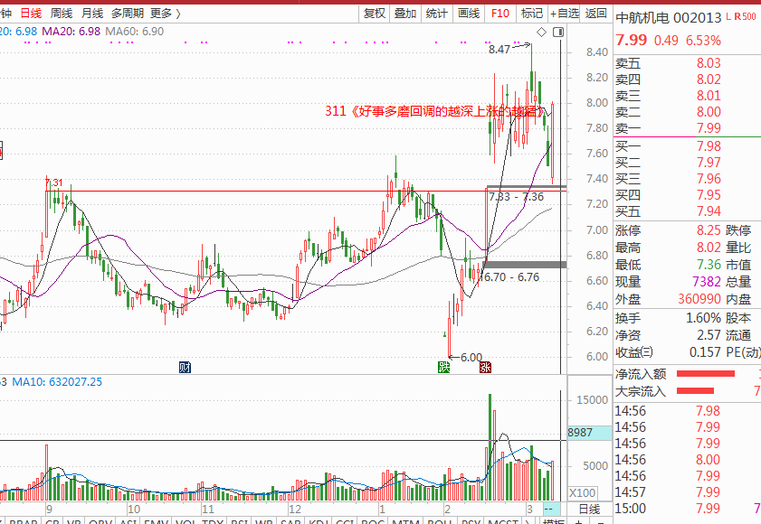The width and height of the screenshot is (761, 524).
Task: Select the 买三 7.96 order row
Action: pos(687,178)
